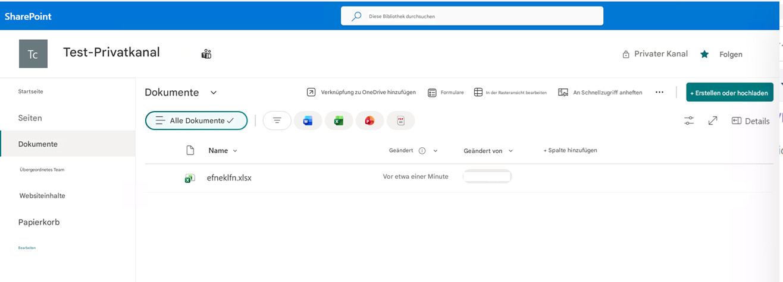This screenshot has width=783, height=282.
Task: Click the Geändert info circle icon
Action: (x=422, y=151)
